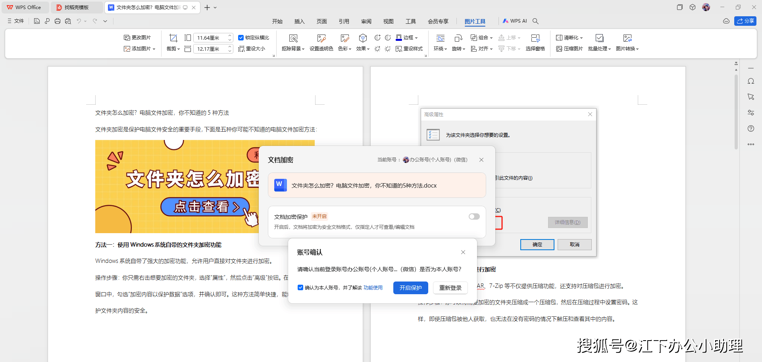Image resolution: width=762 pixels, height=362 pixels.
Task: Click the Enable Protection (开启保护) button
Action: pyautogui.click(x=411, y=288)
